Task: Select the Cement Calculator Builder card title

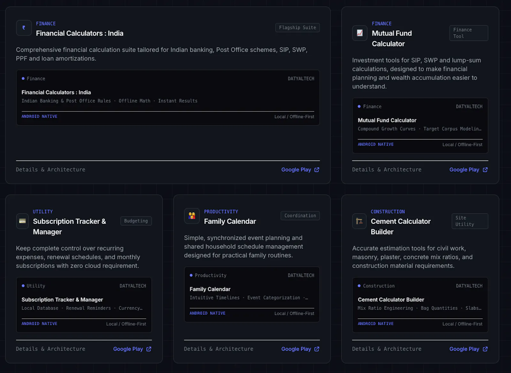Action: (x=401, y=226)
